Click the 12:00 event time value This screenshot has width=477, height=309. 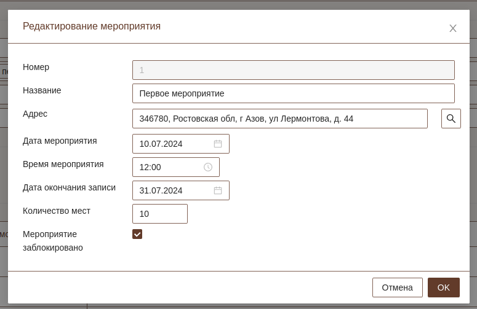point(150,167)
